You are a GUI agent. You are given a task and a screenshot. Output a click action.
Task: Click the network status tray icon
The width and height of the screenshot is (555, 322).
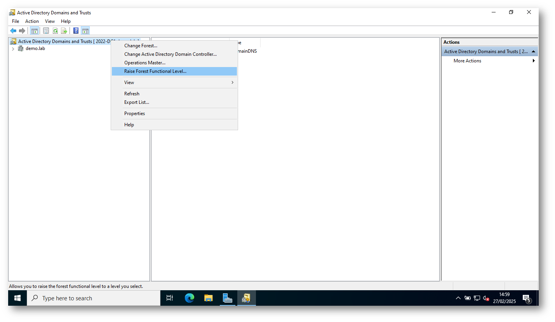pyautogui.click(x=477, y=298)
